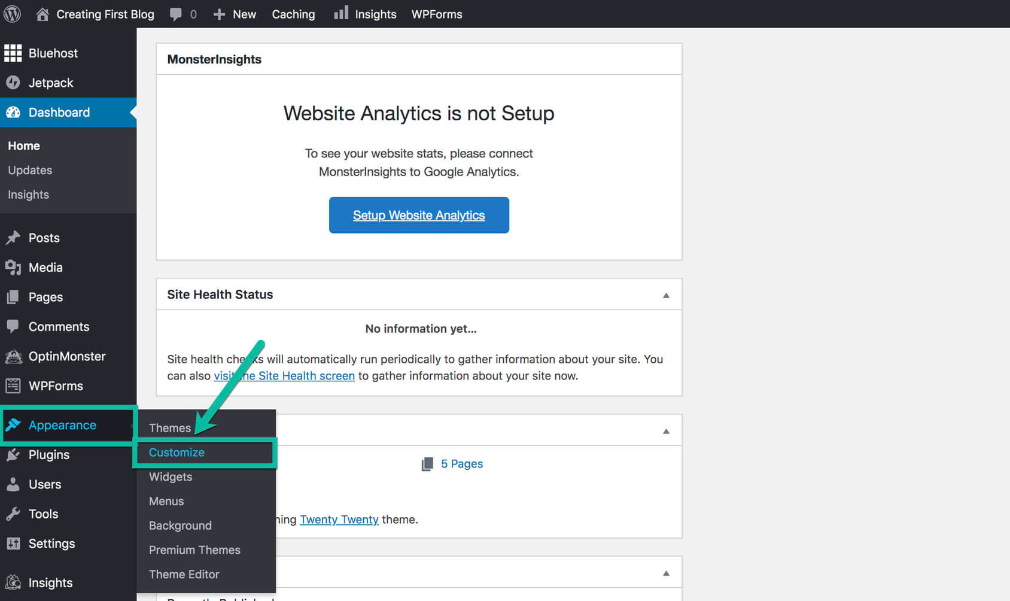Click the Bluehost sidebar icon
1010x601 pixels.
(x=13, y=53)
